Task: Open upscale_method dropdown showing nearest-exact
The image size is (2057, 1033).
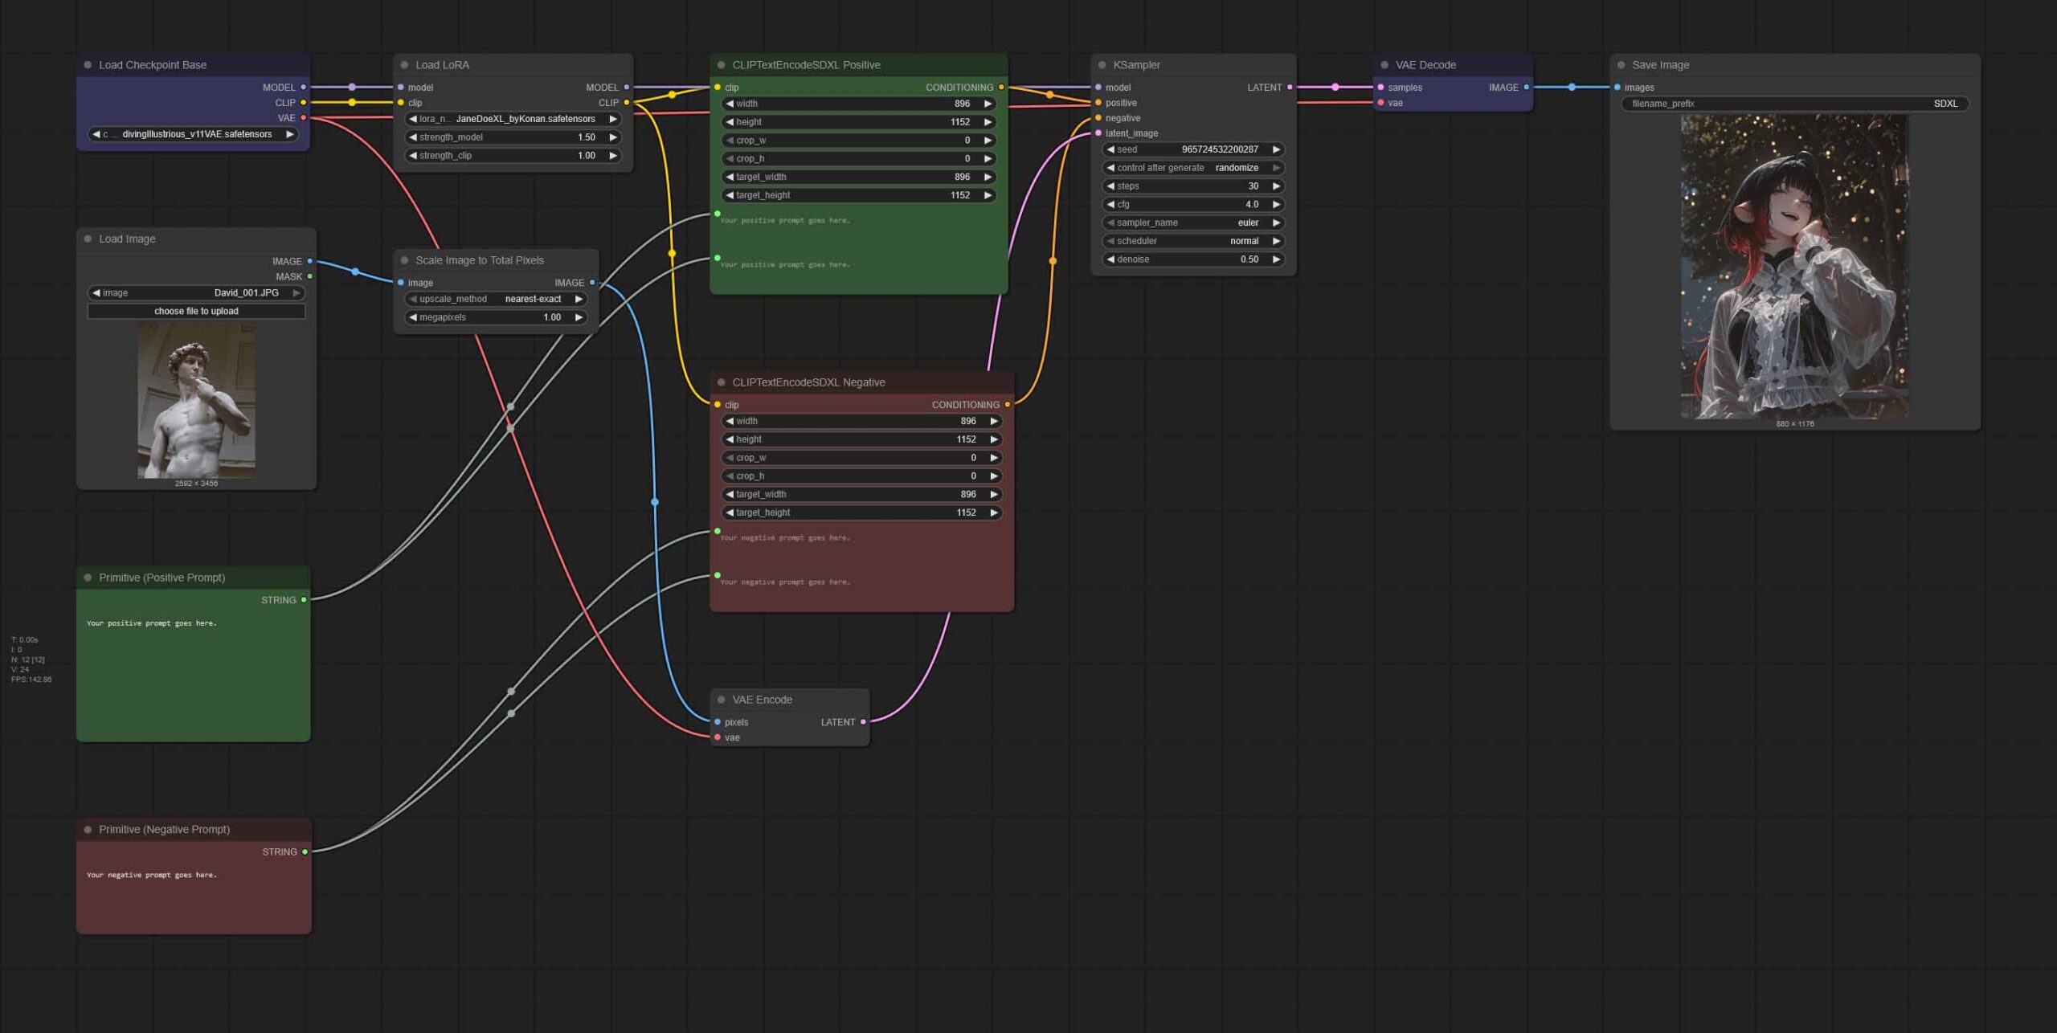Action: coord(496,299)
